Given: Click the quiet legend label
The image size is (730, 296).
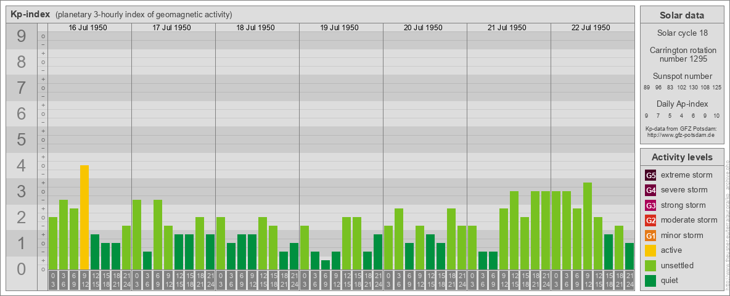Looking at the screenshot, I should pos(671,280).
